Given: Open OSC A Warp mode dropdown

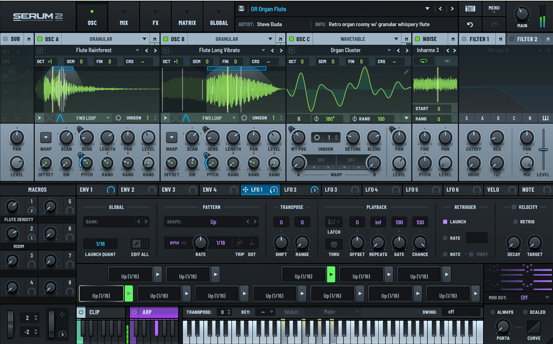Looking at the screenshot, I should 46,137.
